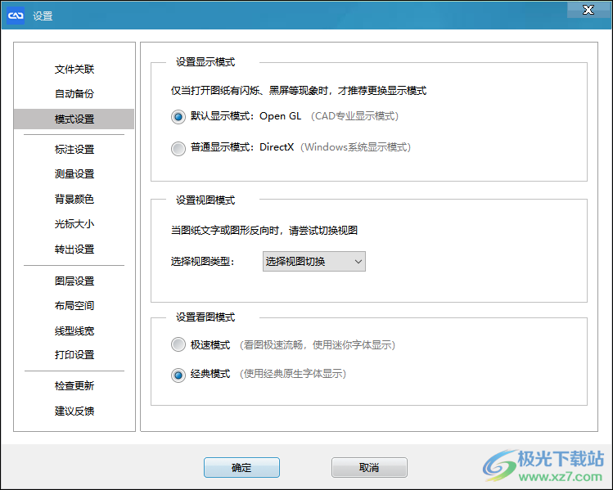
Task: Choose the 经典模式 viewing mode radio
Action: point(178,375)
